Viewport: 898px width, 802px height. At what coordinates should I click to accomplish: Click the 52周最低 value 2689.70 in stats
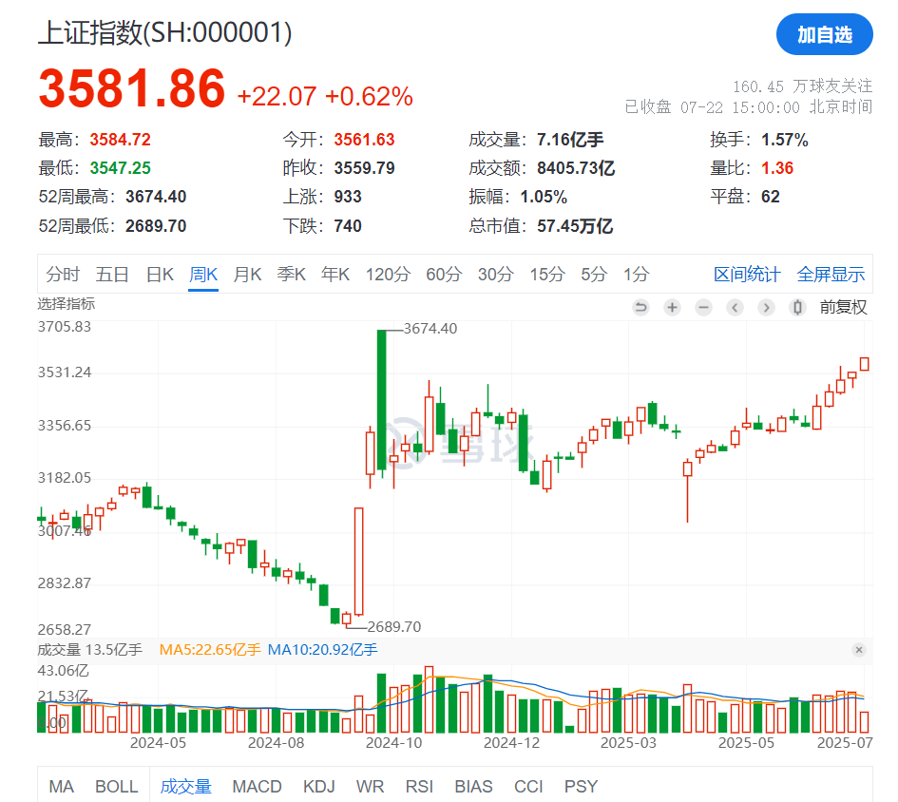[157, 226]
